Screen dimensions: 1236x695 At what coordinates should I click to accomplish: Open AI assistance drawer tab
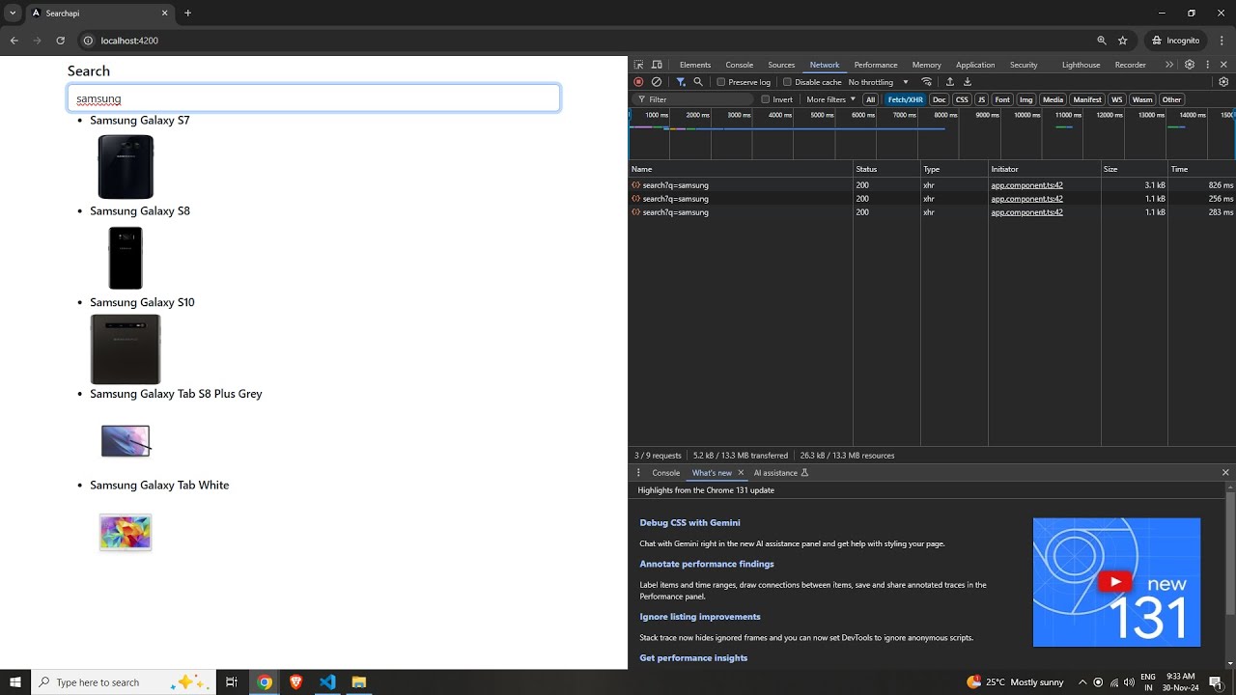[x=781, y=473]
